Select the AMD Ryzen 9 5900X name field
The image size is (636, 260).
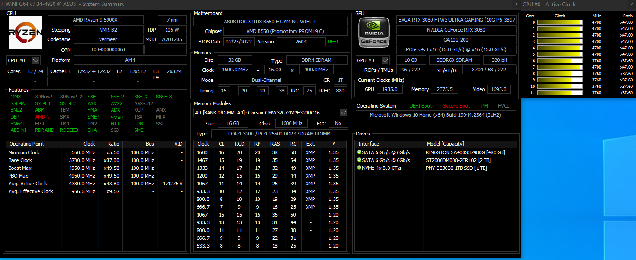point(96,20)
